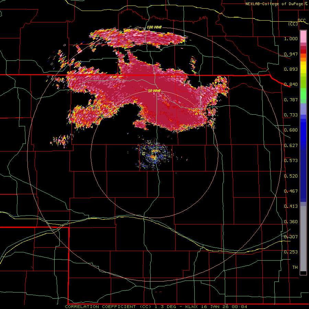Viewport: 309px width, 309px height.
Task: Click the CORRELATION COEFFICIENT (CC) caption text
Action: 108,307
